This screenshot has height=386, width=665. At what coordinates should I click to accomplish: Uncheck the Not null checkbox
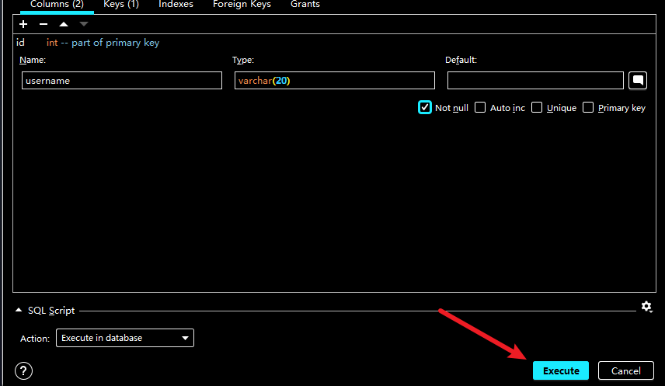coord(425,108)
